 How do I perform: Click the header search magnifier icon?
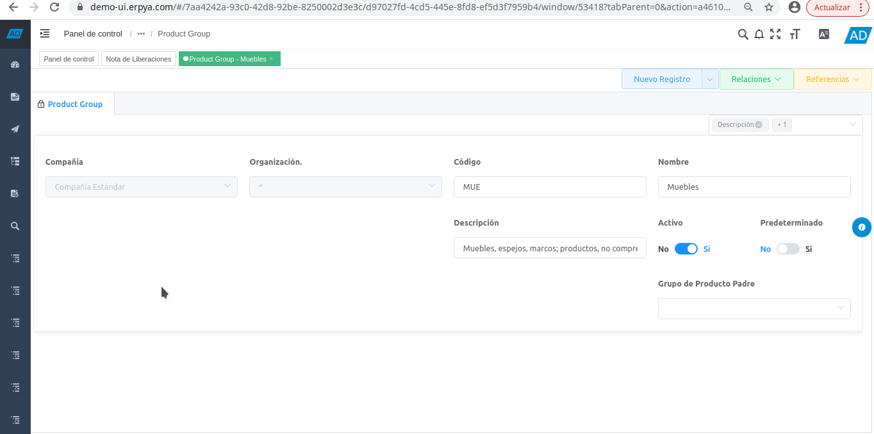click(x=743, y=35)
